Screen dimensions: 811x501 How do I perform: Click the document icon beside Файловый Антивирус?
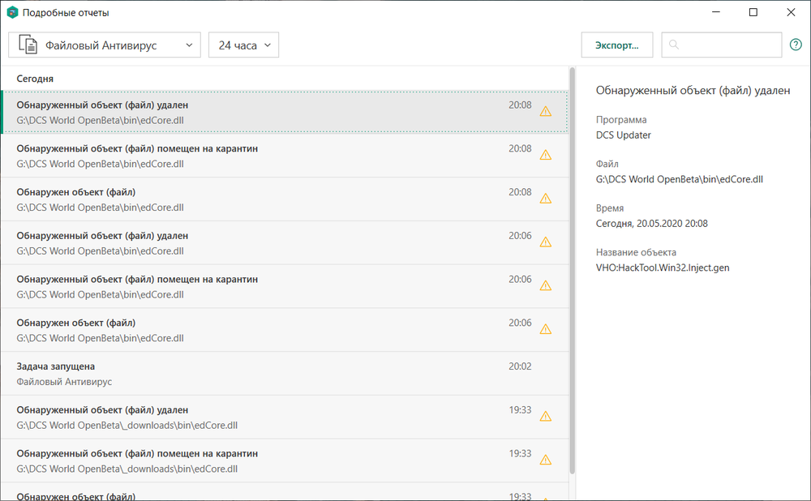click(28, 45)
